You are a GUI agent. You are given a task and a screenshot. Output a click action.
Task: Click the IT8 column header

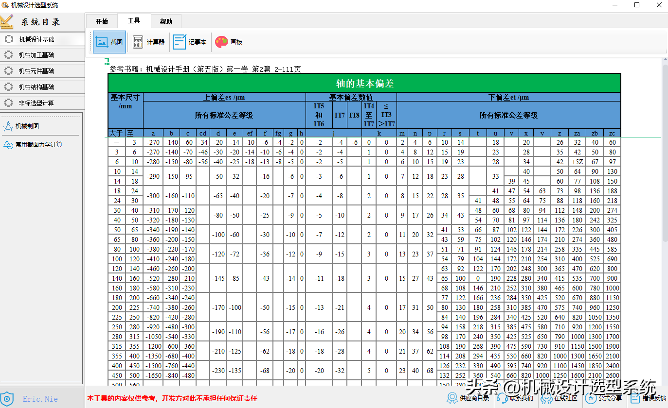coord(354,115)
